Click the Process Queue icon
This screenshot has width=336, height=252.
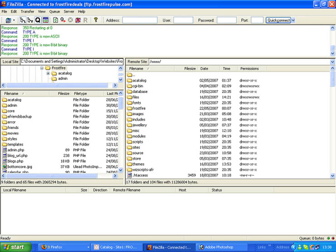pos(63,20)
